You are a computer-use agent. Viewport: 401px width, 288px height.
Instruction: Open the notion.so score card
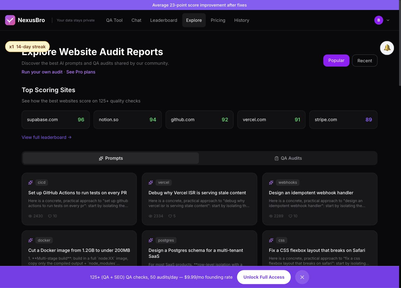[x=128, y=120]
